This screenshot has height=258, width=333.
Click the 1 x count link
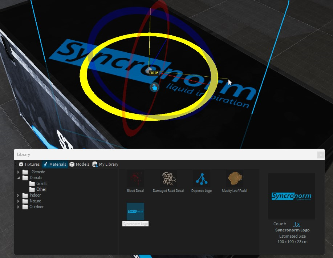(297, 224)
